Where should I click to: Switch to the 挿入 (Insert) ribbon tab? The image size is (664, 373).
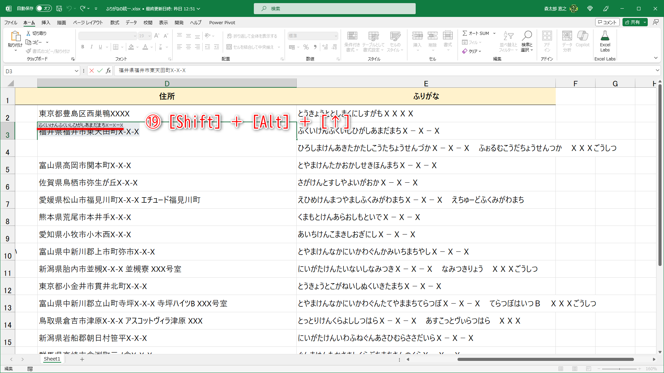45,22
